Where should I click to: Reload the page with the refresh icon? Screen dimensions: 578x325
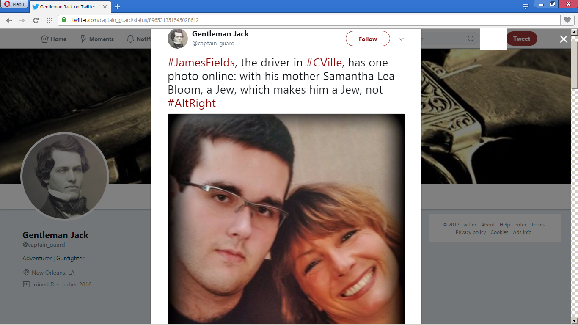[36, 20]
